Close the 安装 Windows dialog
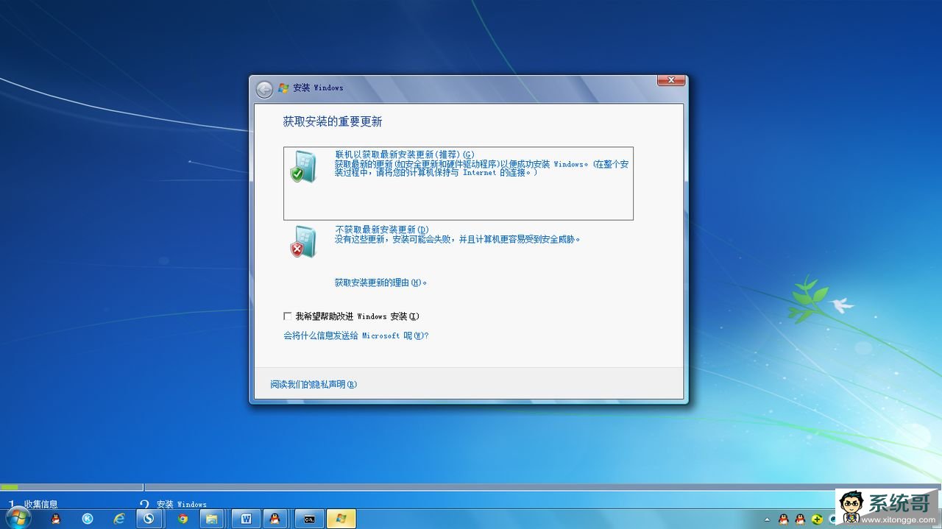 click(671, 79)
